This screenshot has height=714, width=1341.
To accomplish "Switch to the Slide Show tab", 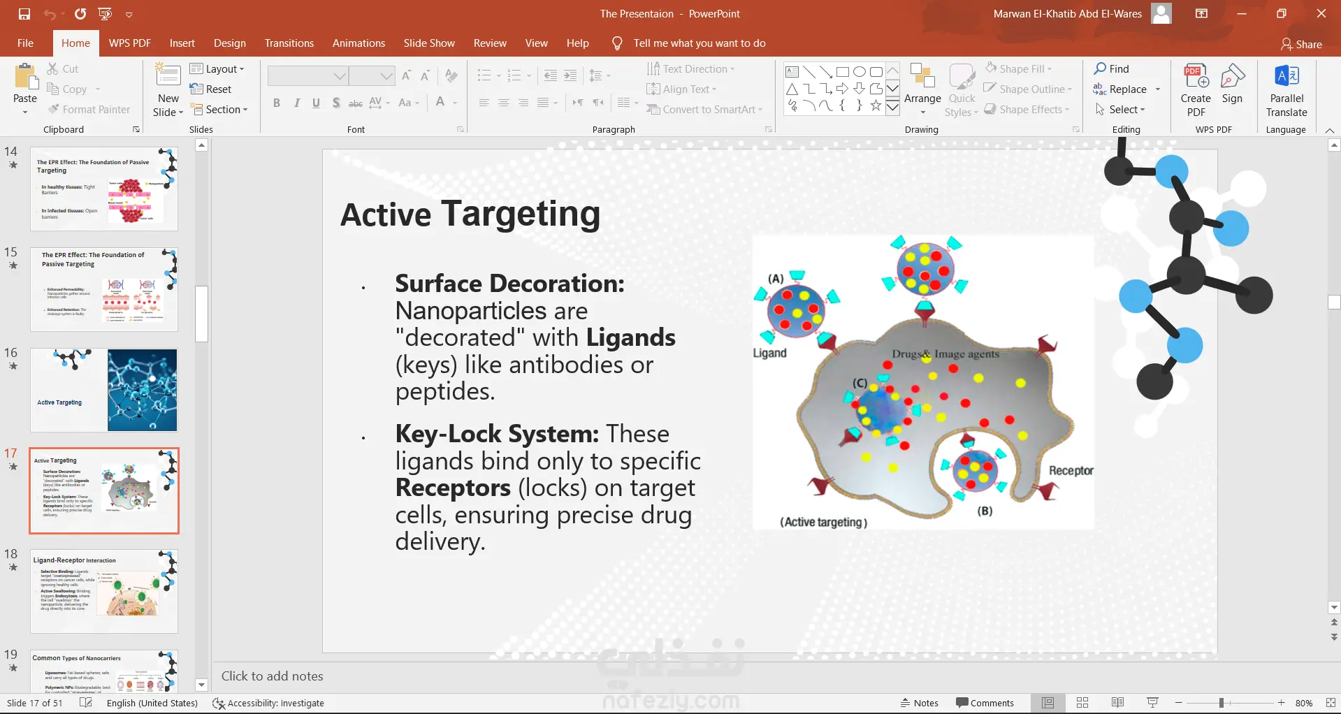I will tap(429, 43).
